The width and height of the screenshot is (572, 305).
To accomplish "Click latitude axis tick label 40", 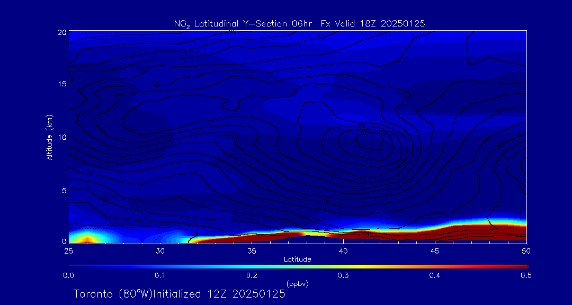I will coord(343,251).
